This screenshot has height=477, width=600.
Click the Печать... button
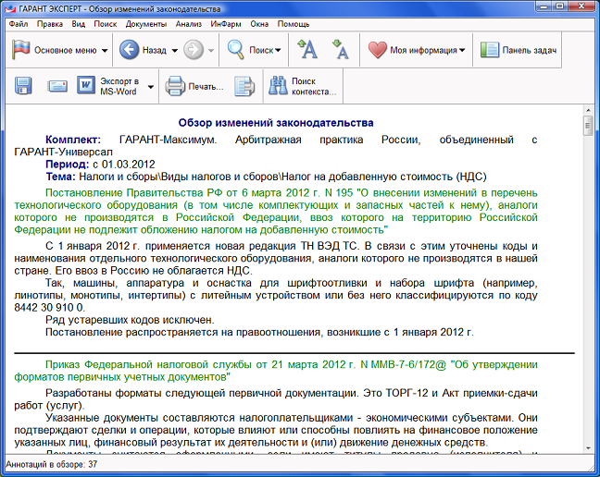pyautogui.click(x=194, y=87)
